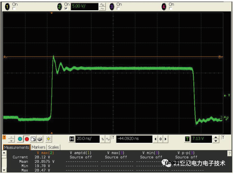This screenshot has height=174, width=233.
Task: Adjust the trigger level stepper arrows
Action: click(216, 139)
